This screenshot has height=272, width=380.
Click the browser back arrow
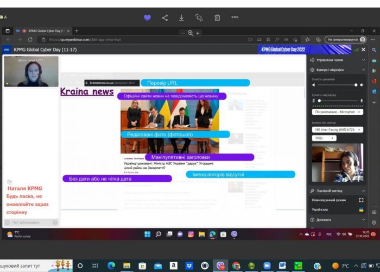click(x=9, y=40)
